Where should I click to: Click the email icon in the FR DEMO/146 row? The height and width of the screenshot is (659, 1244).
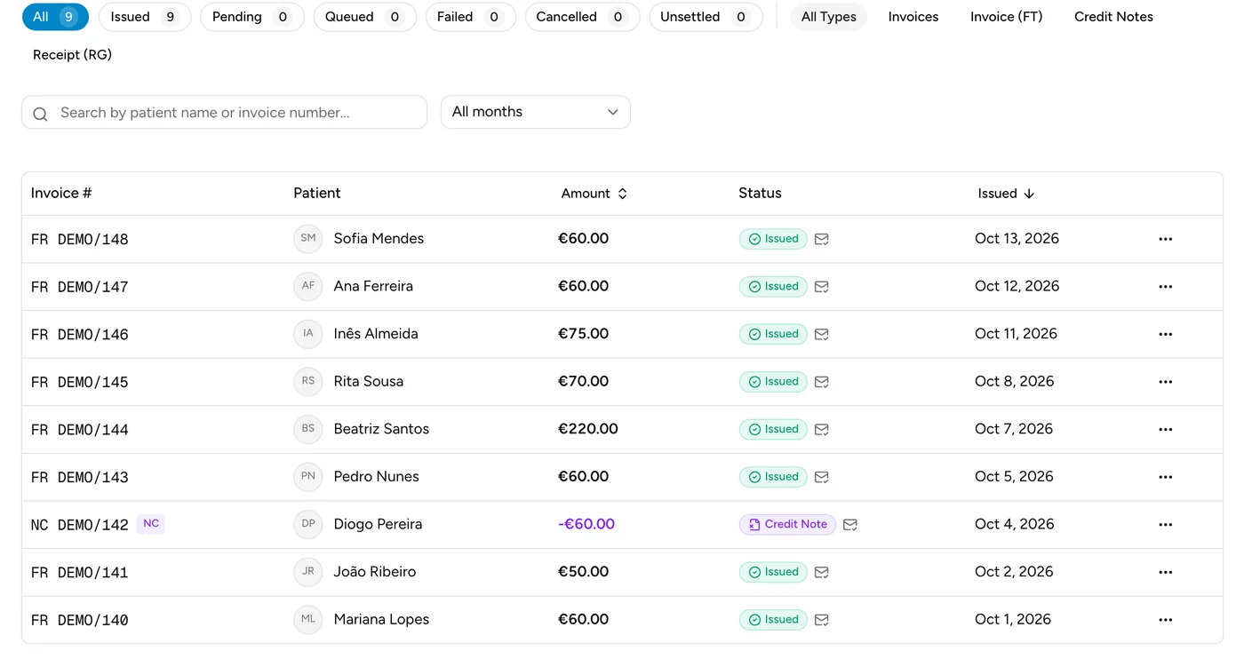click(822, 334)
